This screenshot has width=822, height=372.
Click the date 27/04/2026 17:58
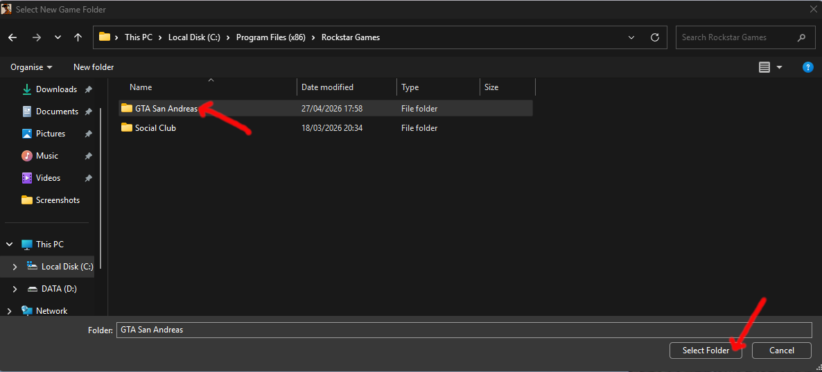(x=332, y=109)
